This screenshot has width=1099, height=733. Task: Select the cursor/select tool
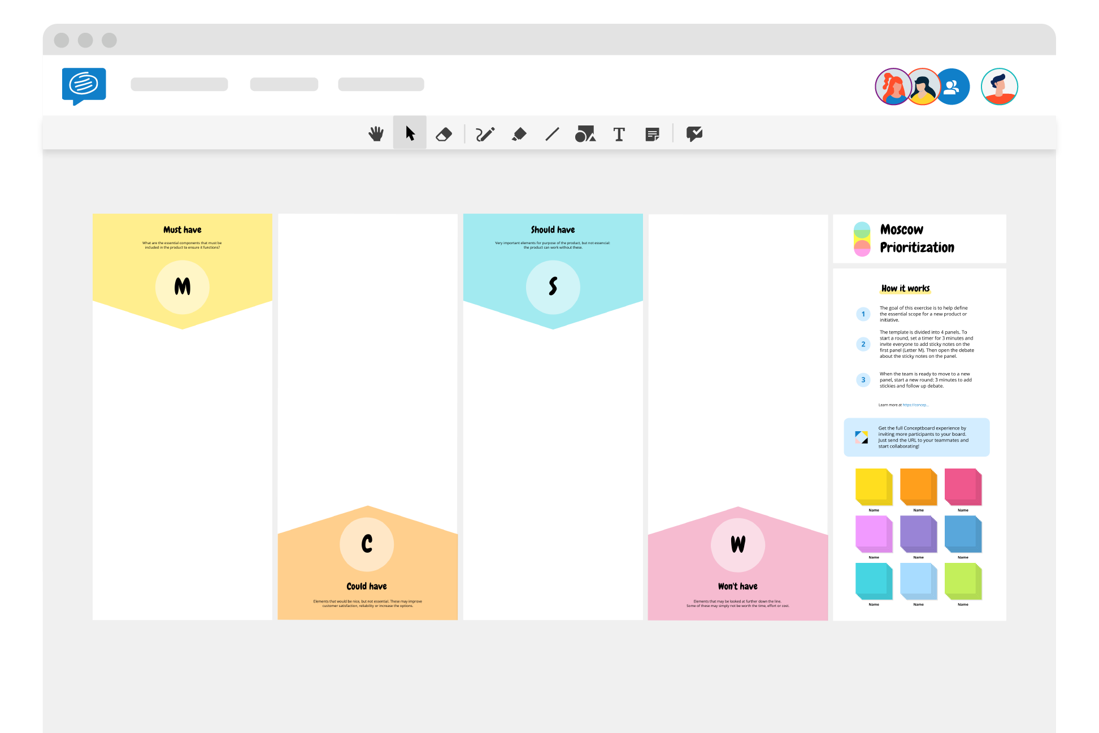coord(410,133)
